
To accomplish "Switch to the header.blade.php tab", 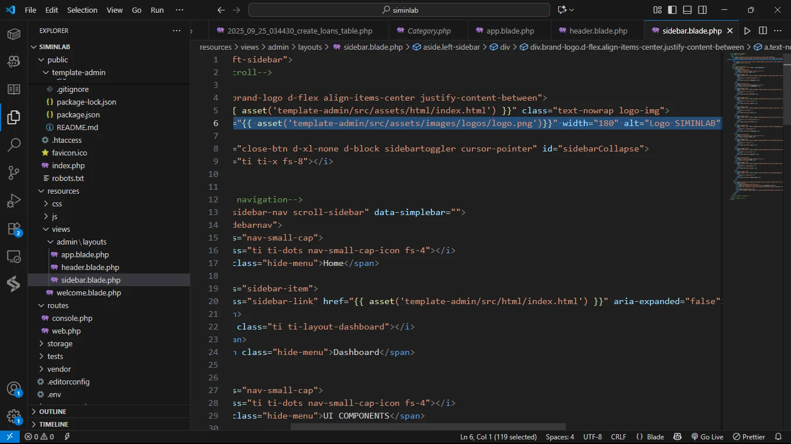I will 598,31.
